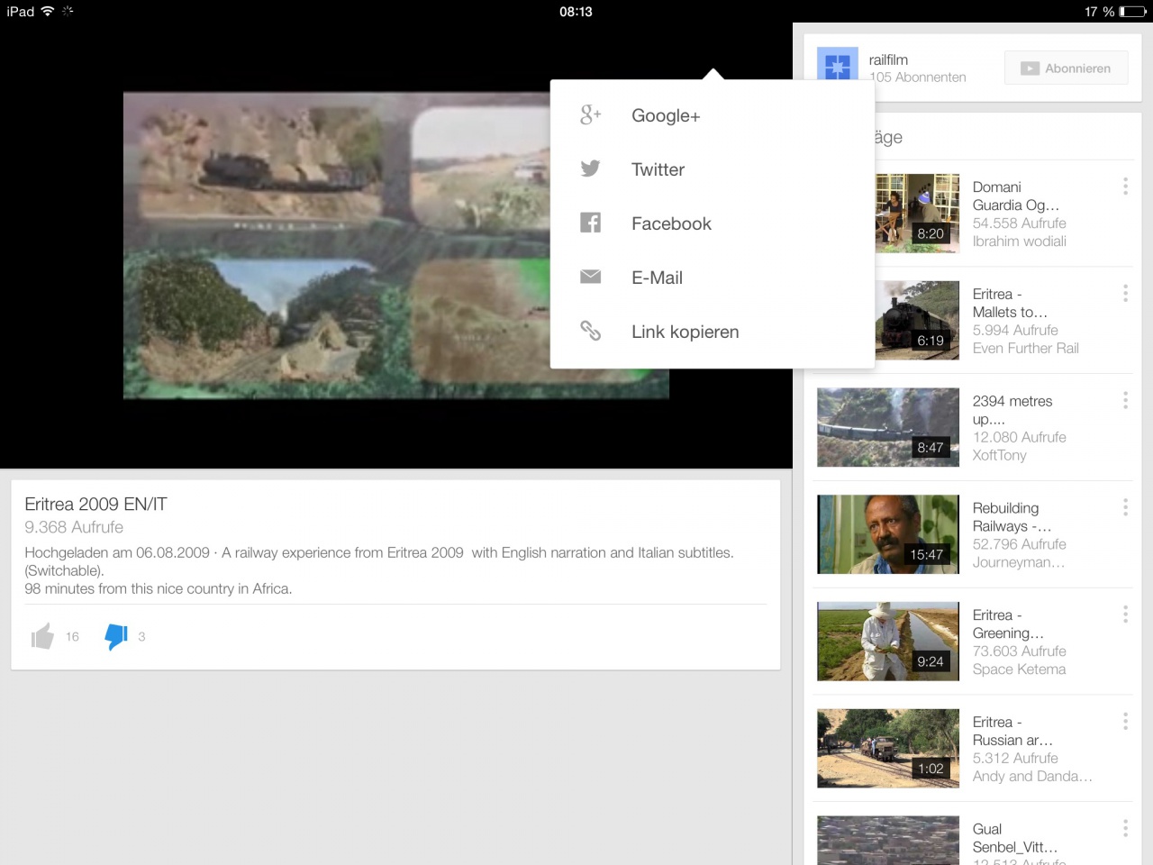Open options for Domani Guardia video
The height and width of the screenshot is (865, 1153).
(x=1125, y=187)
